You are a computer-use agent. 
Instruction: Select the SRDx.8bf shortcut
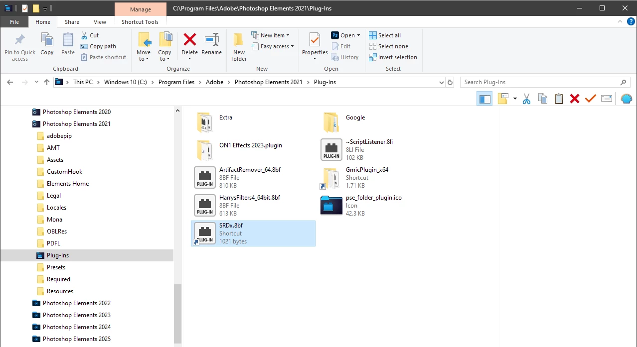pyautogui.click(x=253, y=233)
